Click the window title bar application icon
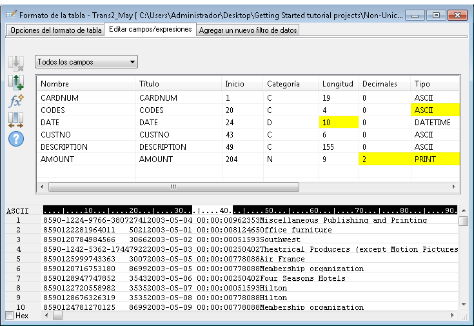Screen dimensions: 474x326 [x=12, y=14]
